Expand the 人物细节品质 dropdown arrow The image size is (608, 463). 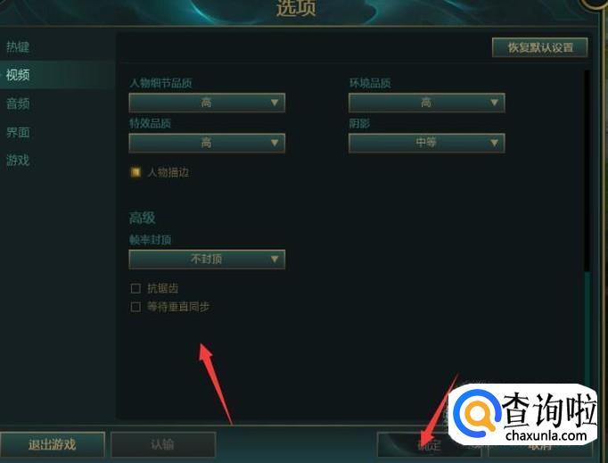tap(275, 103)
